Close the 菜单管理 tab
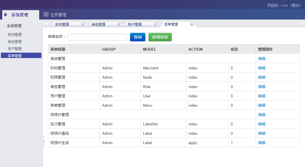 192,24
